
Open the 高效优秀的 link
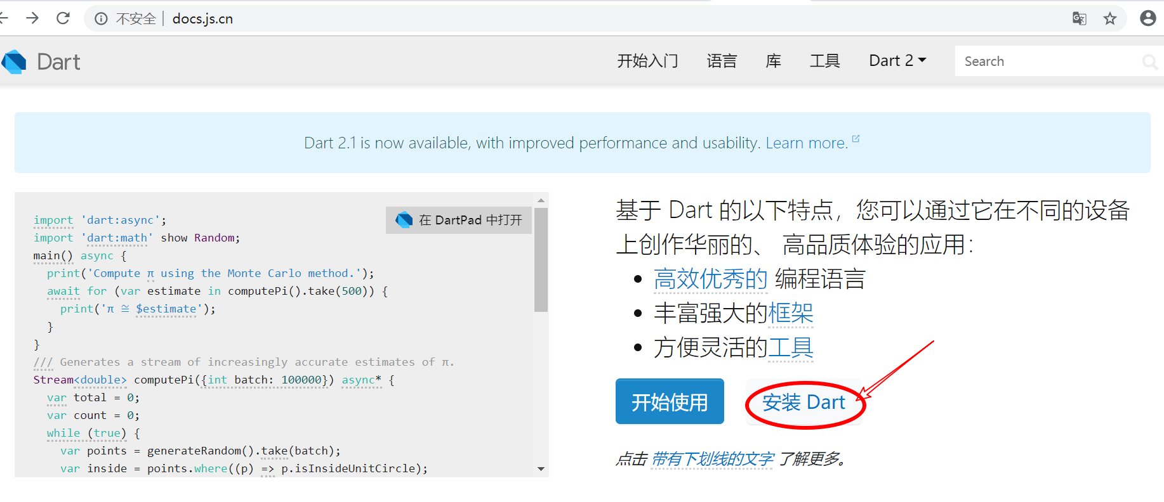click(x=711, y=279)
